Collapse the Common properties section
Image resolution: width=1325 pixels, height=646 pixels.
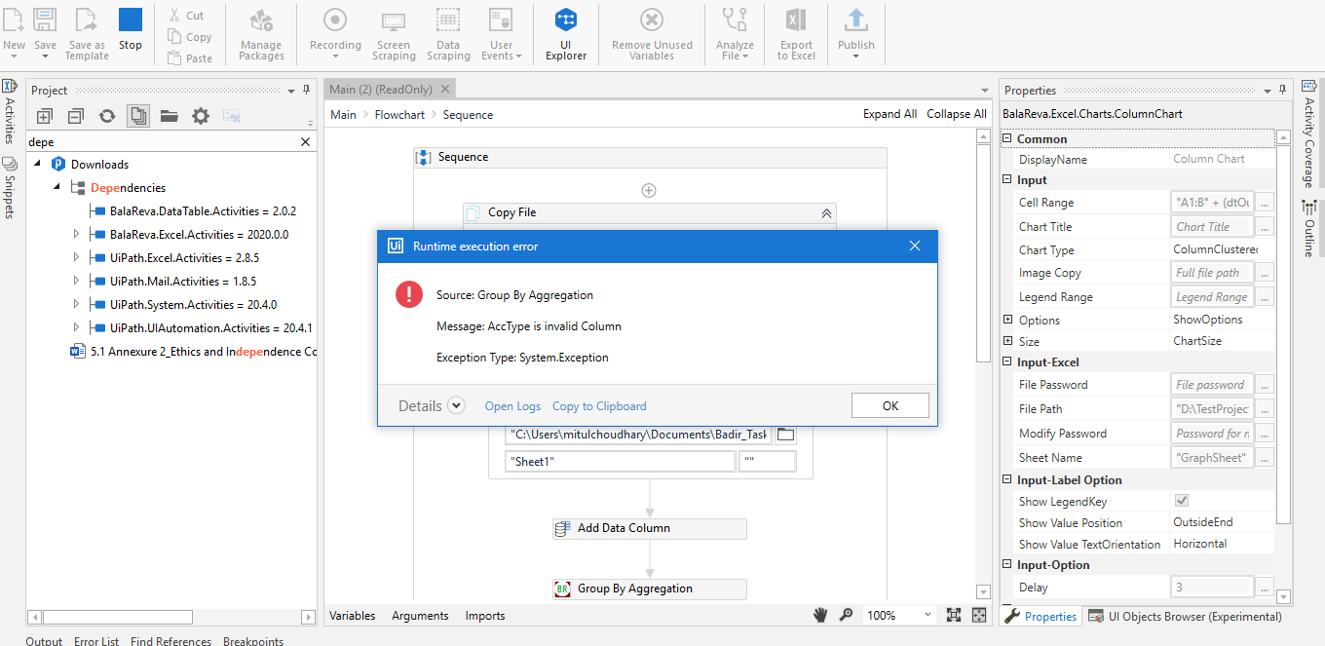pyautogui.click(x=1007, y=138)
